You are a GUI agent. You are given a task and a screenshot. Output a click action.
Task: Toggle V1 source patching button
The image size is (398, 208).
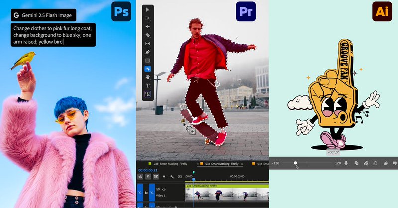pyautogui.click(x=140, y=192)
